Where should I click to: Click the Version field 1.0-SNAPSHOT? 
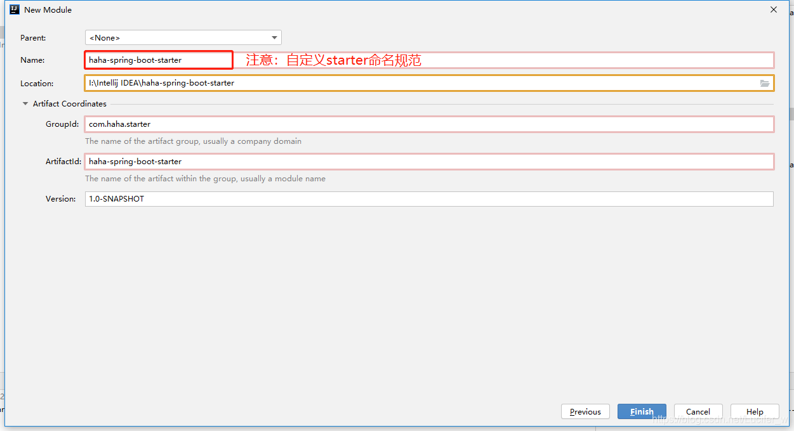pyautogui.click(x=429, y=199)
